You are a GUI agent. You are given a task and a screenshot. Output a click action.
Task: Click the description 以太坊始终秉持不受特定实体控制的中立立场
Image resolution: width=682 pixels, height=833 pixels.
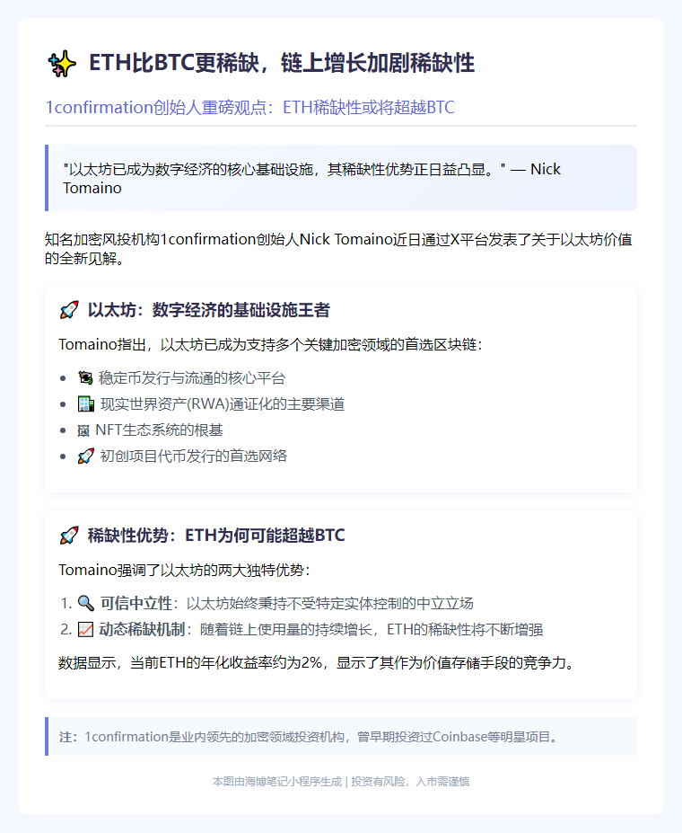[x=330, y=603]
